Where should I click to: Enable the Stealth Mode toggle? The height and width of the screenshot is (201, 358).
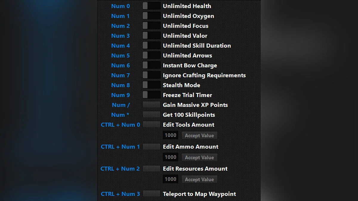pos(151,85)
